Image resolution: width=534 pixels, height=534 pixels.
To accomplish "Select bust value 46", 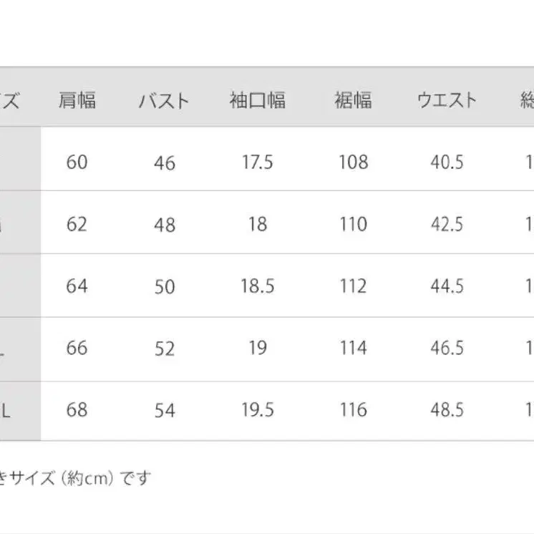I will [x=165, y=162].
